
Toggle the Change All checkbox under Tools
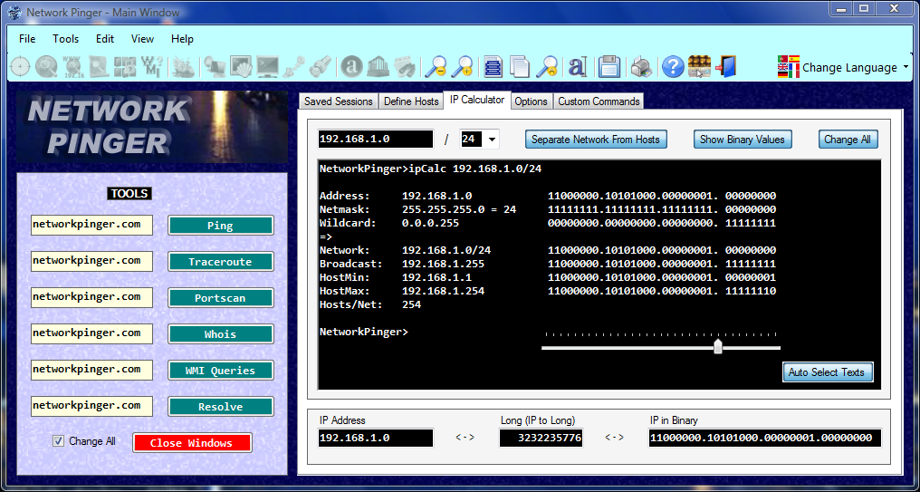(x=58, y=441)
